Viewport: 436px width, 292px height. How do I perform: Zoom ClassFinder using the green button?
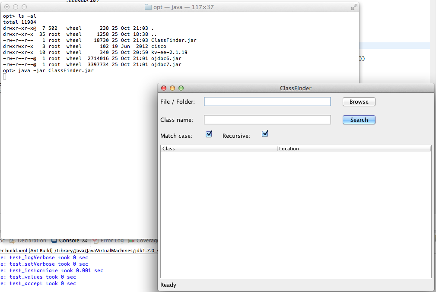pyautogui.click(x=181, y=88)
